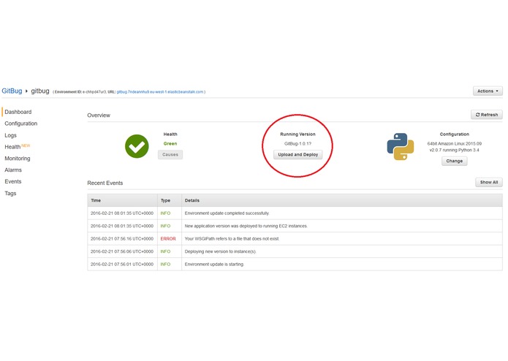This screenshot has width=508, height=361.
Task: Select 'Environment update completed successfully' event
Action: click(x=295, y=213)
